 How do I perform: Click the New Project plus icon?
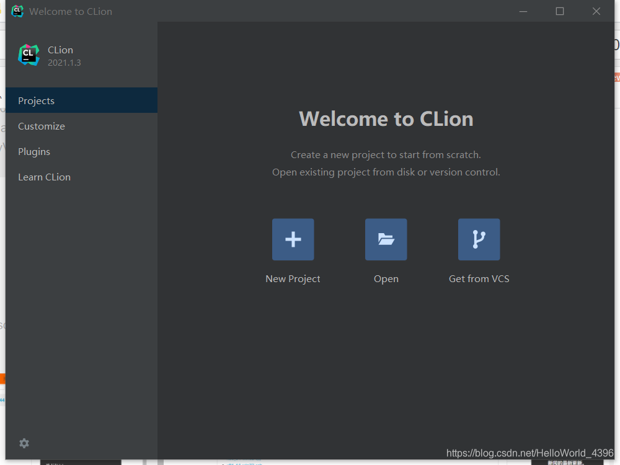point(293,239)
